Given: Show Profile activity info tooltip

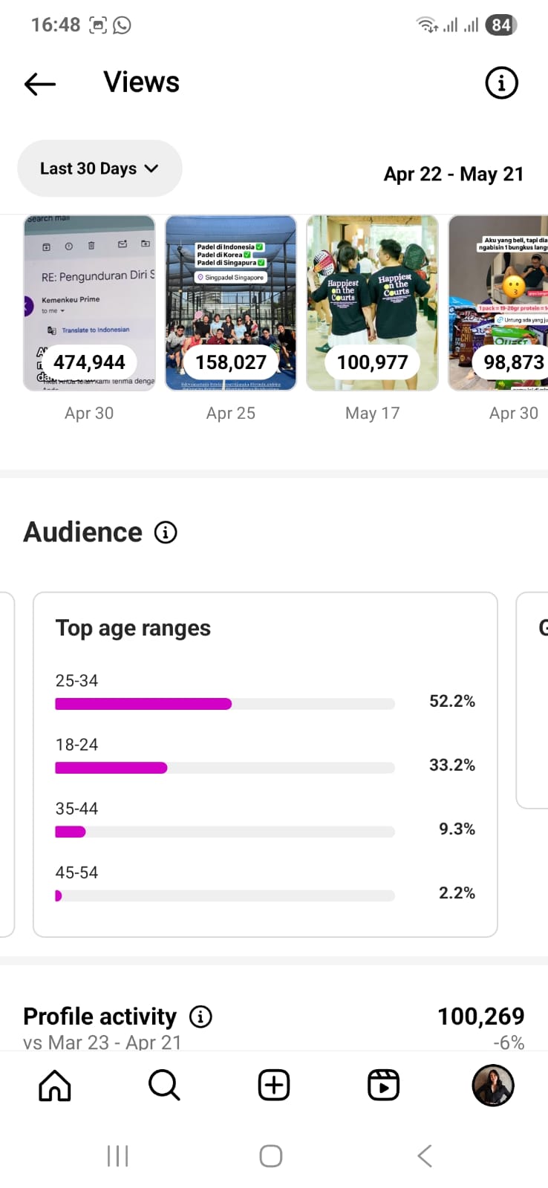Looking at the screenshot, I should pos(200,1016).
